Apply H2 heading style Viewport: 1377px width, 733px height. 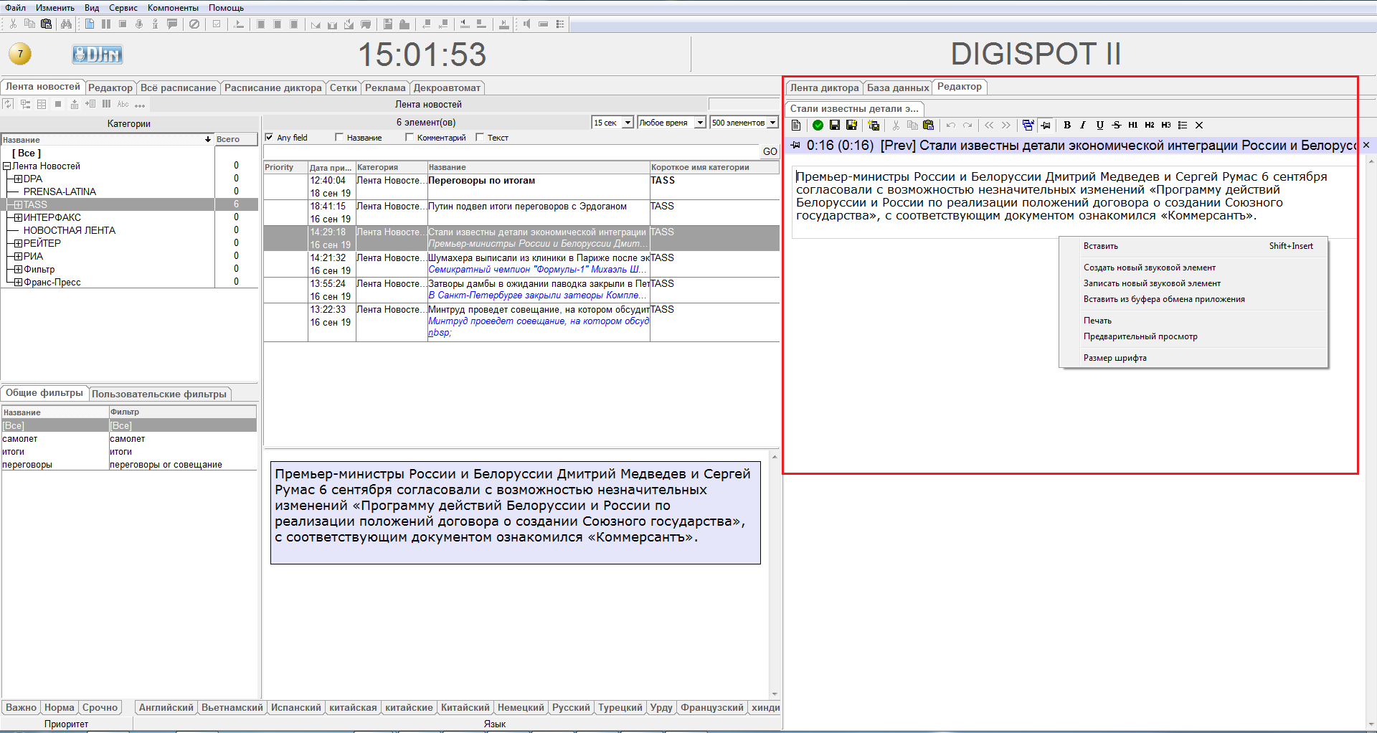click(x=1150, y=125)
